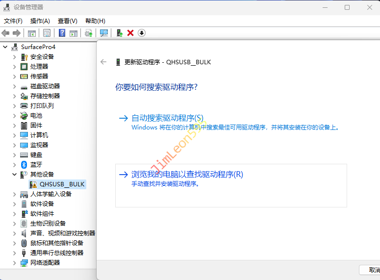This screenshot has height=280, width=380.
Task: Select the QHSUSB__BULK device
Action: coord(62,184)
